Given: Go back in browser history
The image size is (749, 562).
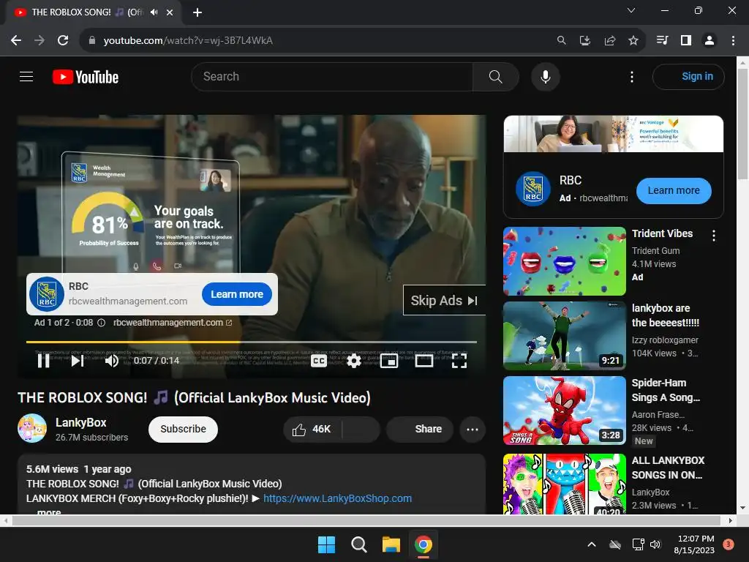Looking at the screenshot, I should (16, 40).
